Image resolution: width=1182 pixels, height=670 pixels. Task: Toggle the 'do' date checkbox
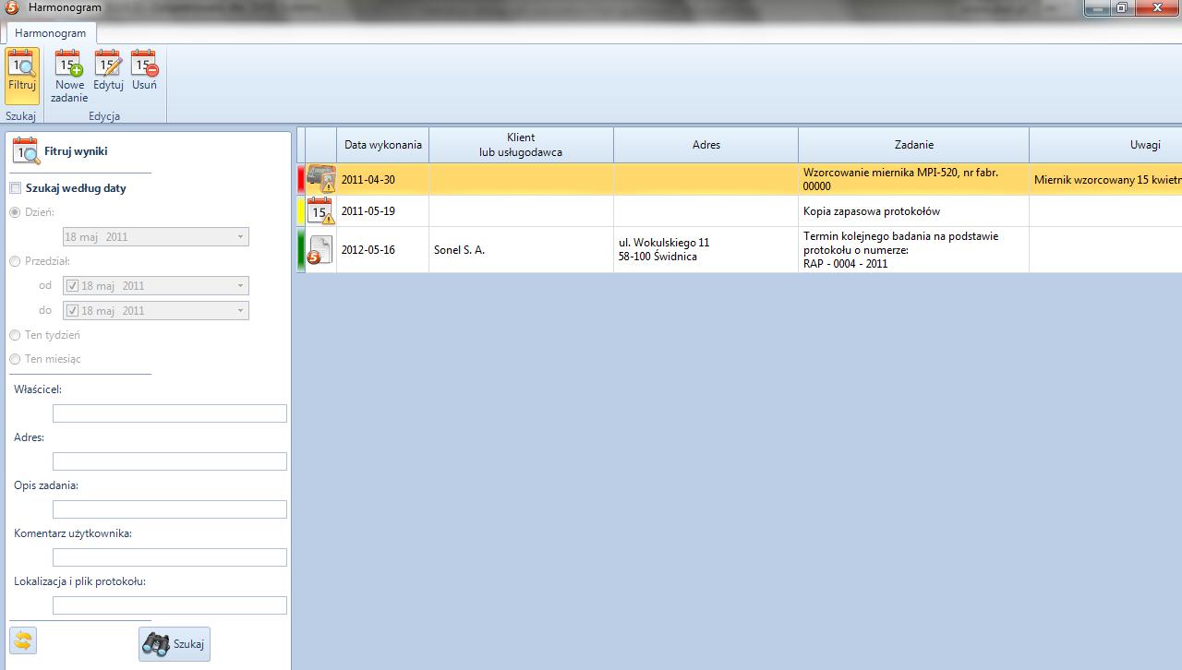[73, 311]
